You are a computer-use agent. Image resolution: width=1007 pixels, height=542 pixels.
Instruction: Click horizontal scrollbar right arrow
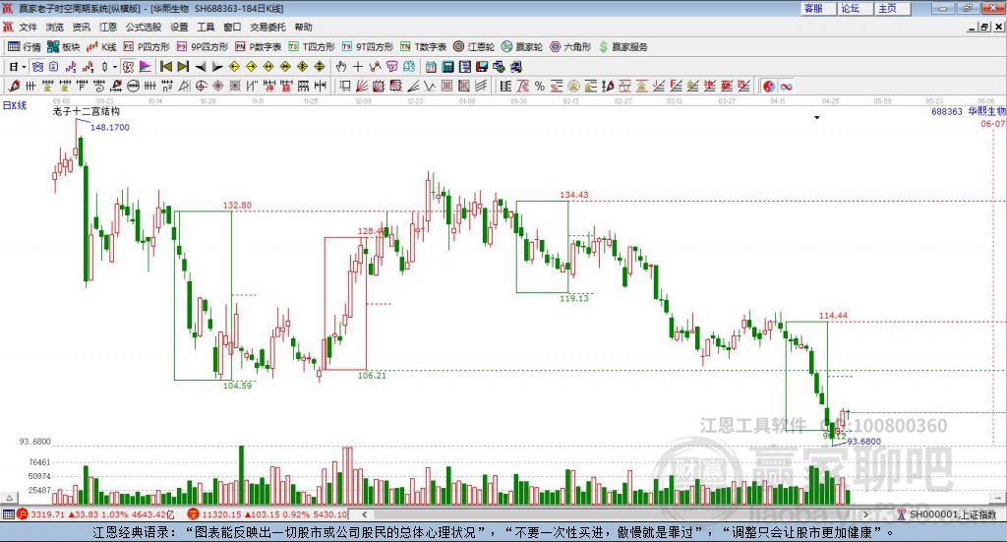tap(865, 514)
